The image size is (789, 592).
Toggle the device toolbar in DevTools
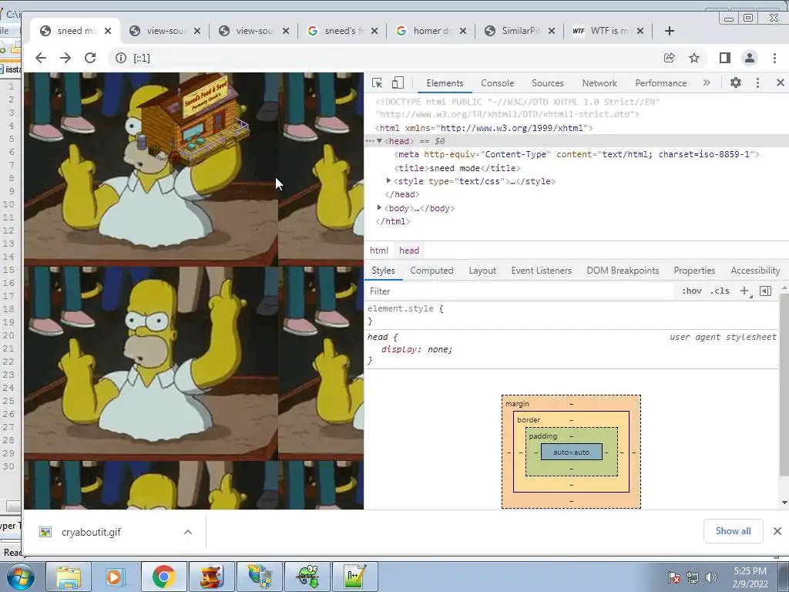coord(398,83)
